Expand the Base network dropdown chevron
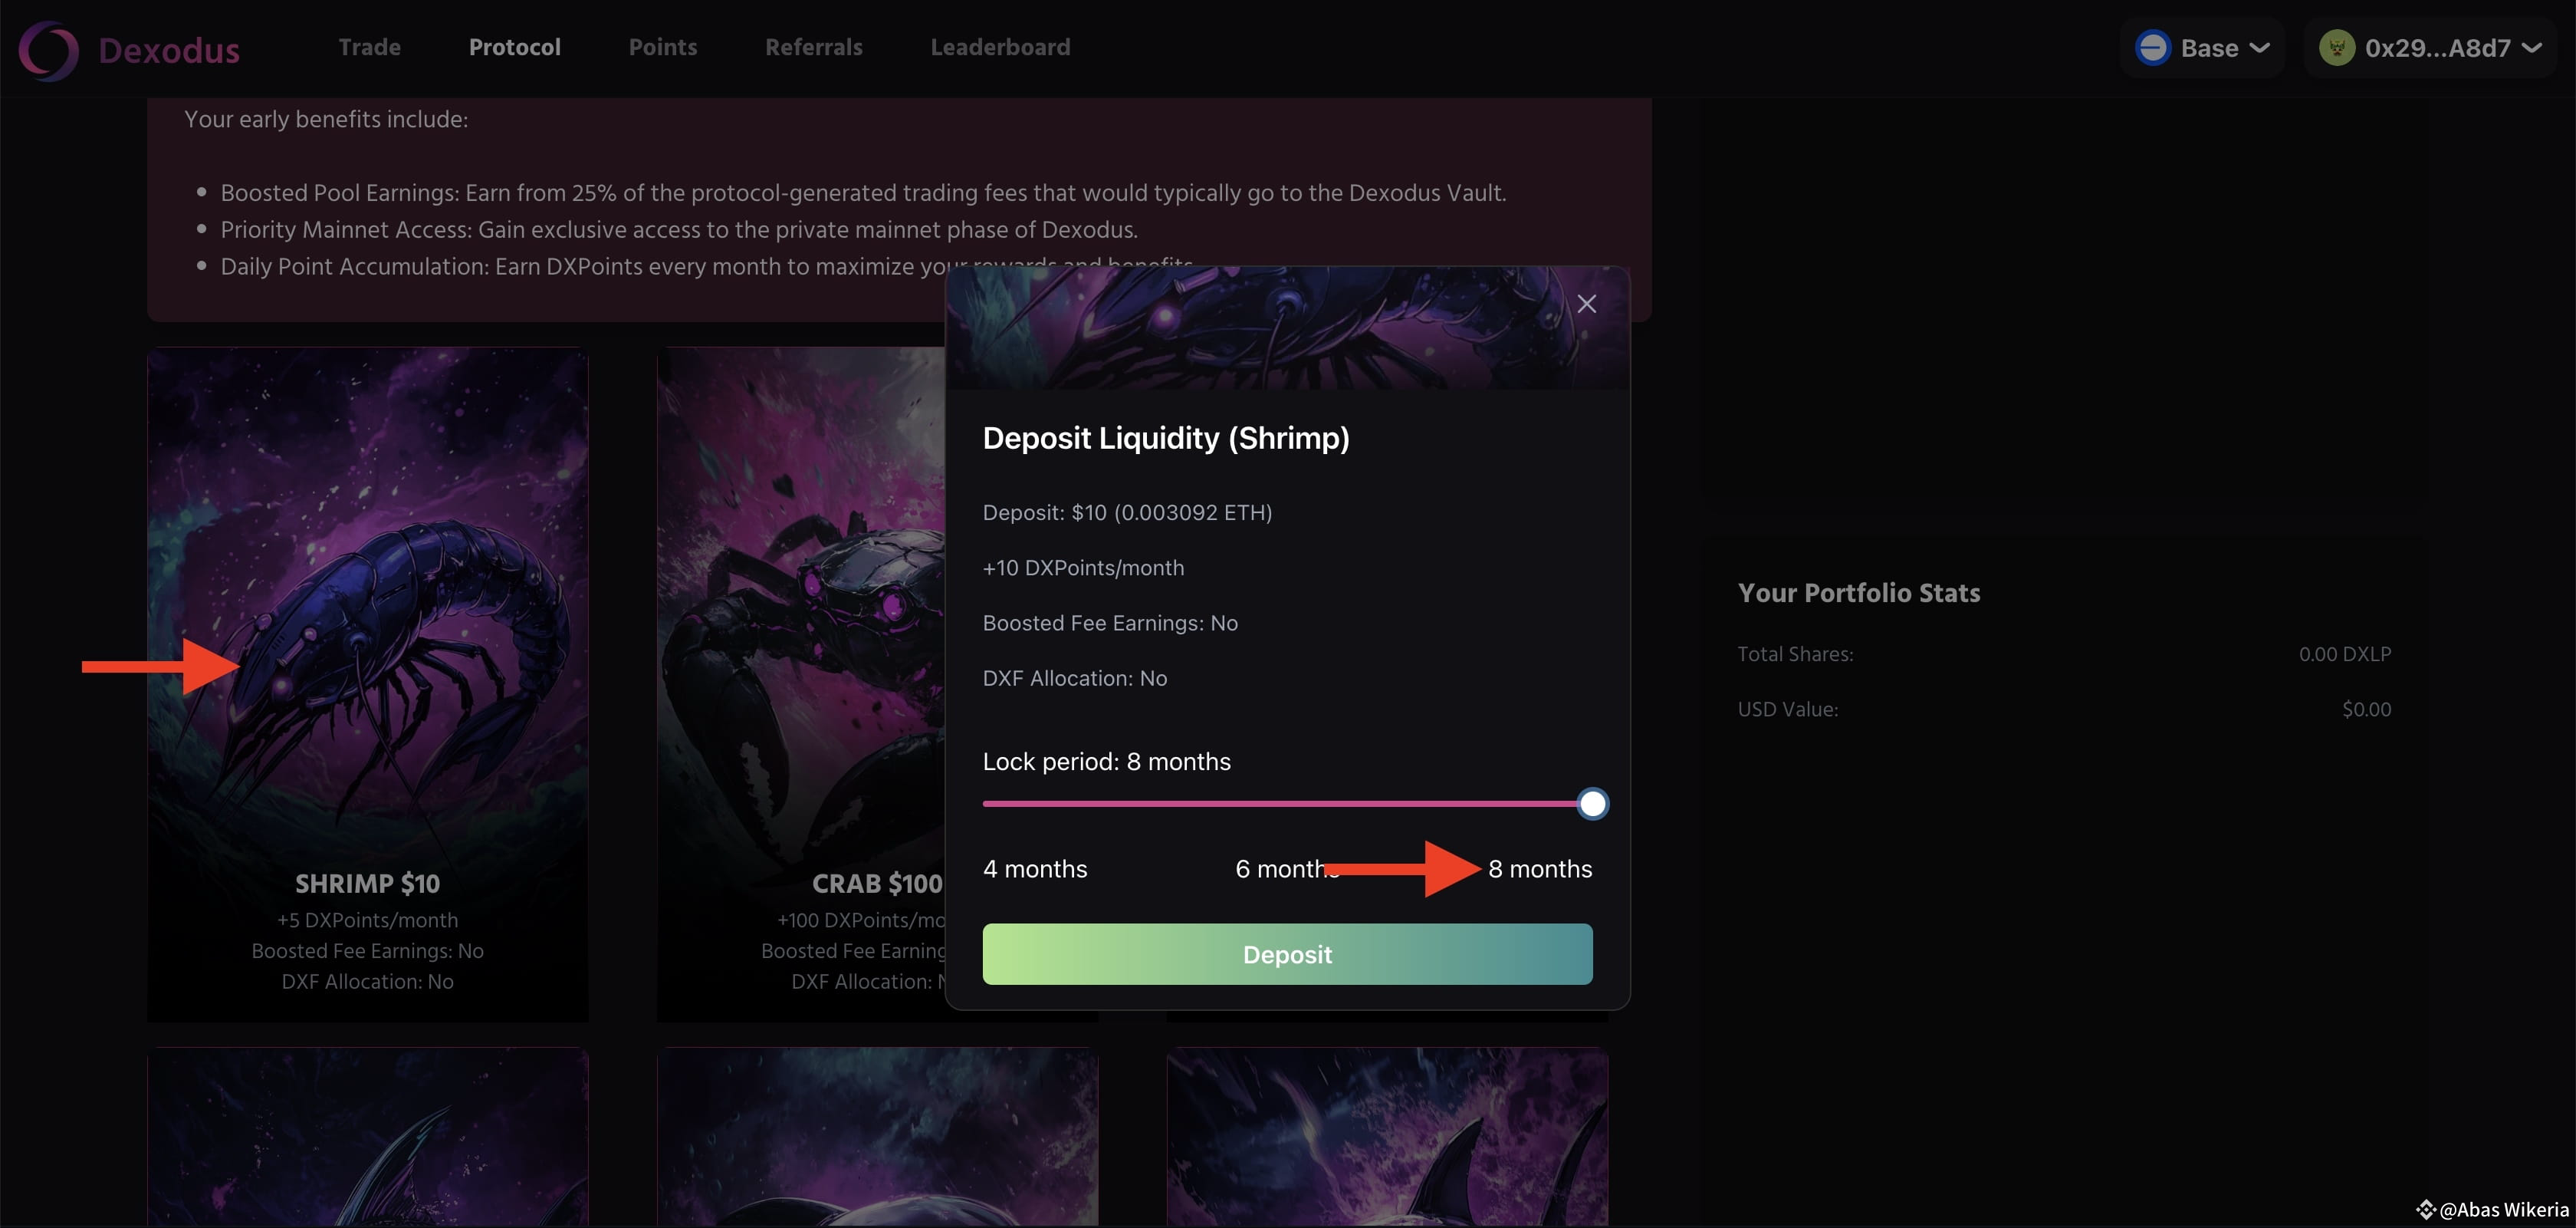This screenshot has height=1228, width=2576. pyautogui.click(x=2259, y=48)
